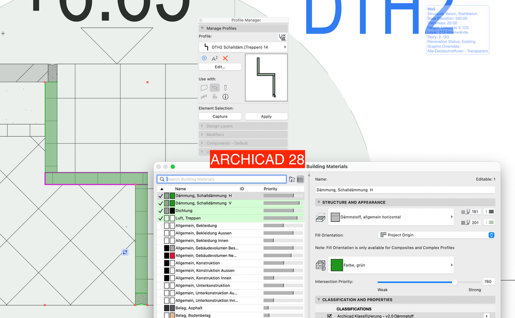Select the Dichtung material row
This screenshot has width=515, height=318.
coord(230,211)
